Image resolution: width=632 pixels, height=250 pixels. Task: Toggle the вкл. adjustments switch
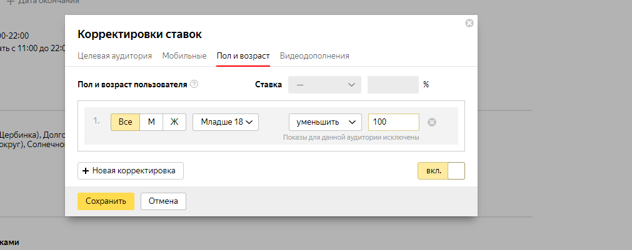441,171
